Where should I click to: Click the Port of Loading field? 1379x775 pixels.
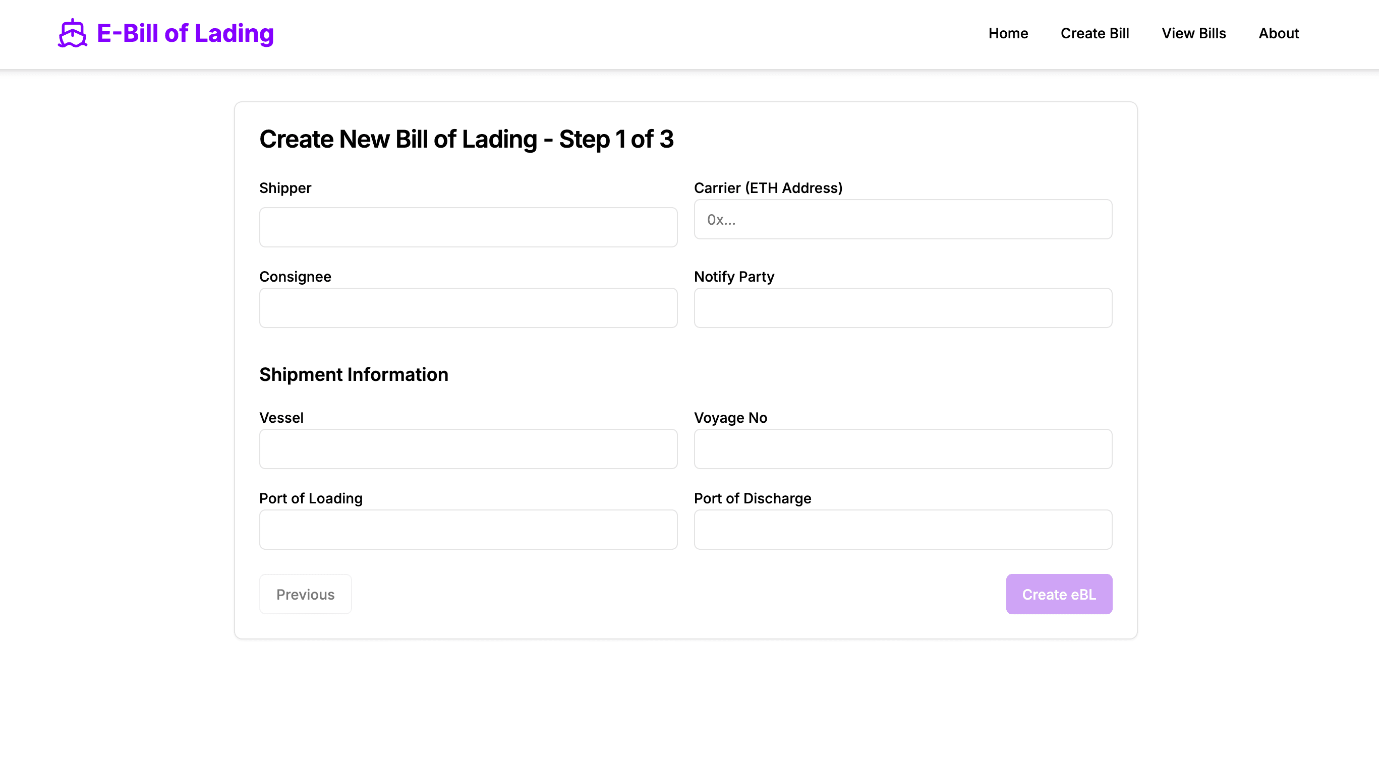point(469,530)
